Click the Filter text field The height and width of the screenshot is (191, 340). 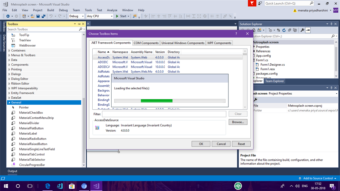(x=164, y=114)
